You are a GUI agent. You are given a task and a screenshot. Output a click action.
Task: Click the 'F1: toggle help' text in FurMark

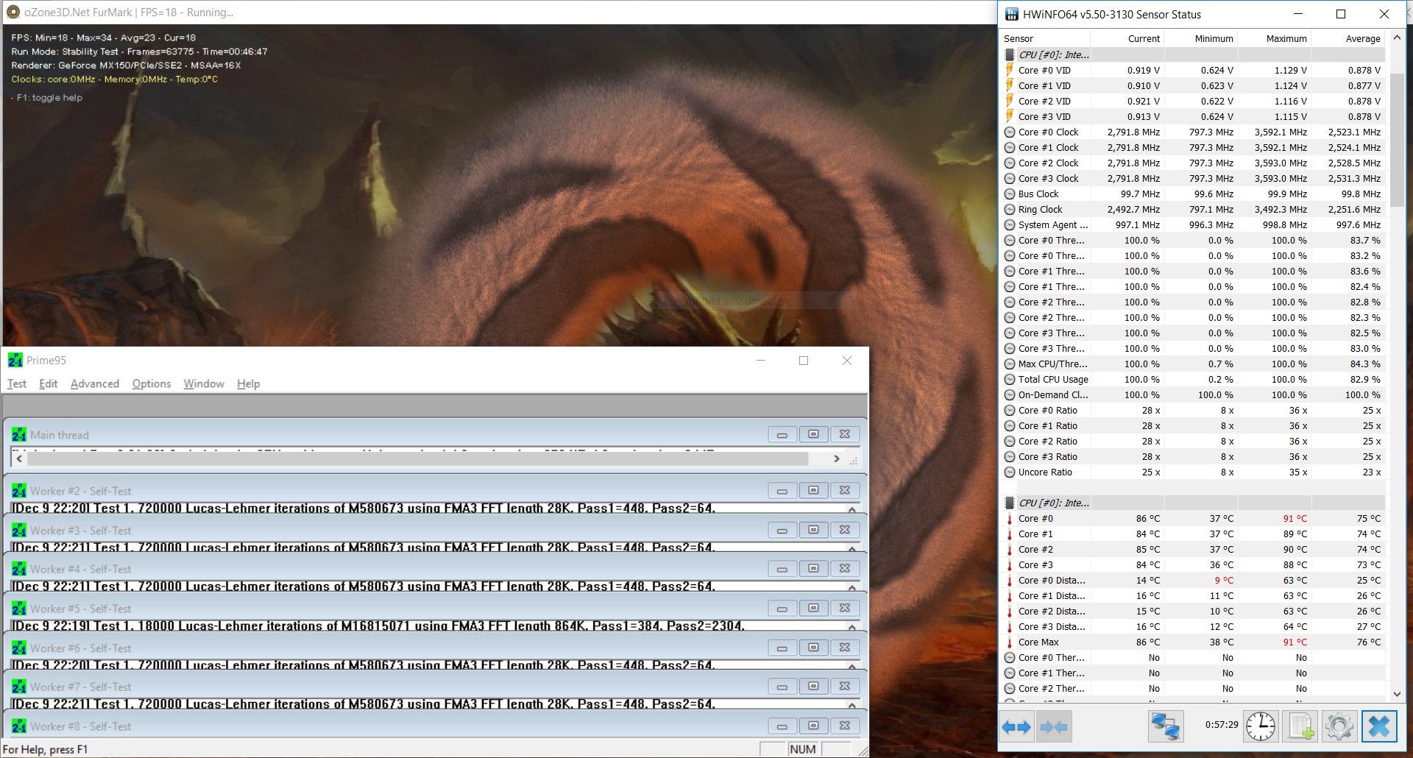pos(49,98)
